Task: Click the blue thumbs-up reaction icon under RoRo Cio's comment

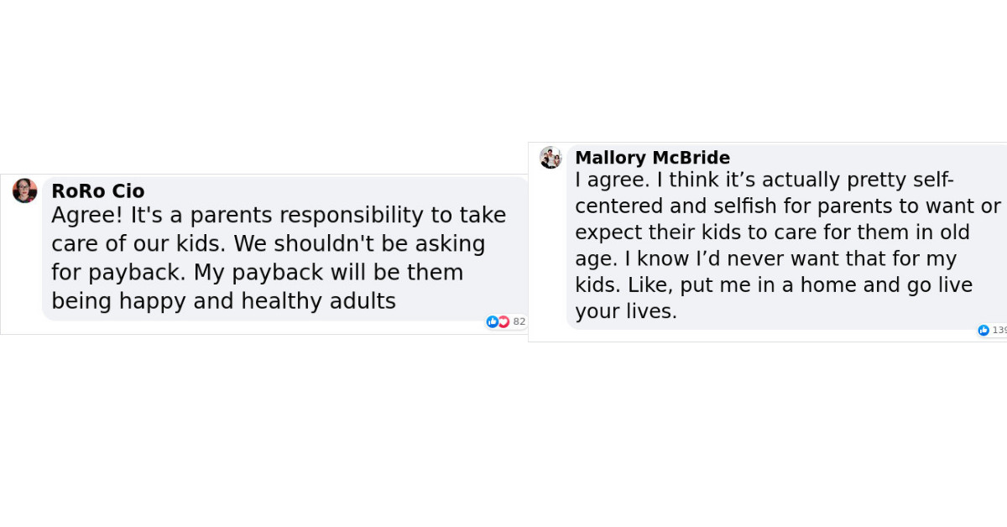Action: click(x=491, y=321)
